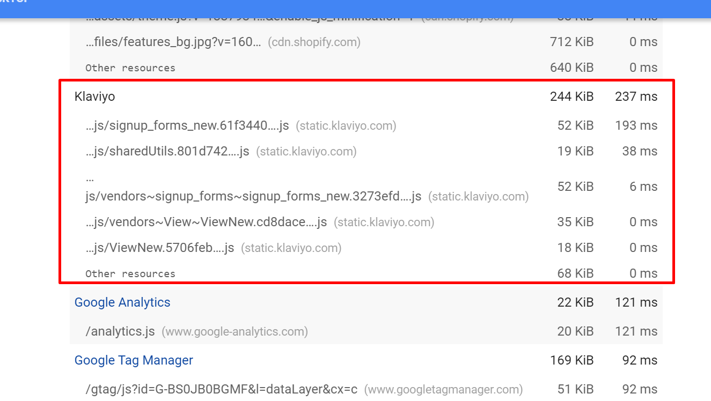Click the /analytics.js resource URL
711x401 pixels.
pos(120,331)
